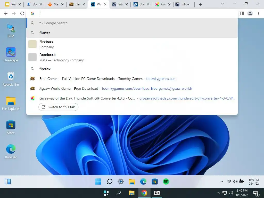Open host network tray icon

[x=225, y=193]
